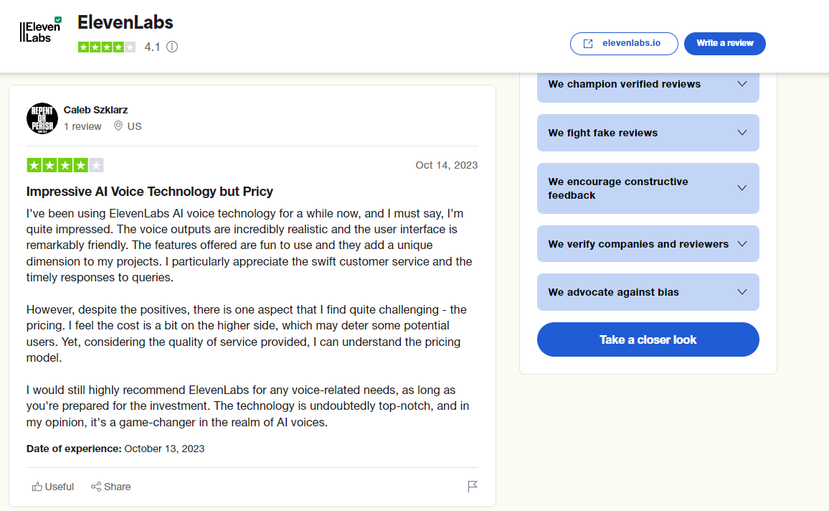Expand "We advocate against bias" section
This screenshot has width=829, height=511.
(742, 292)
